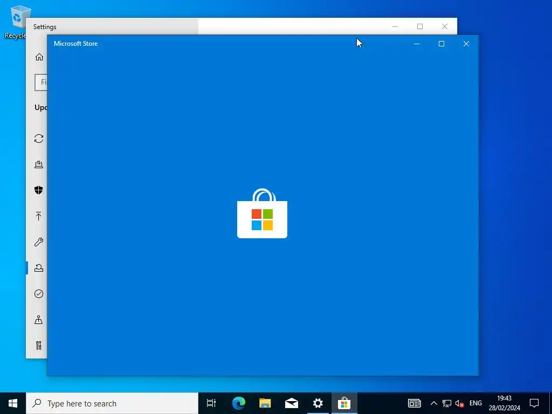This screenshot has width=552, height=414.
Task: Open Windows Security shield icon in Settings
Action: coord(39,190)
